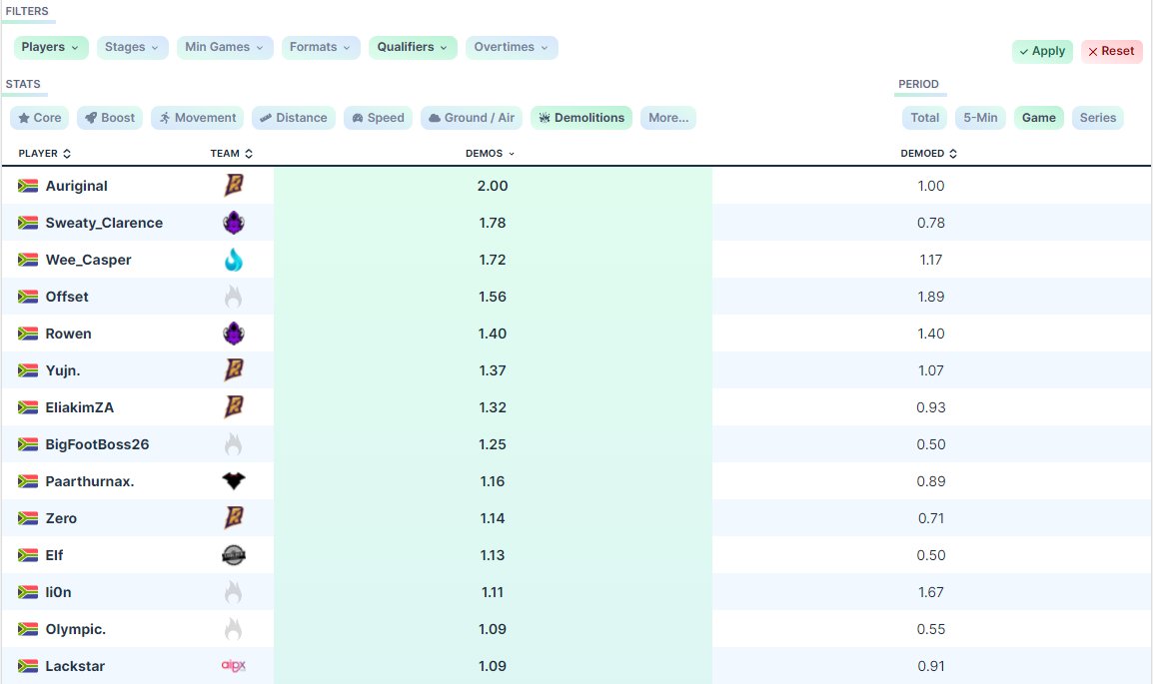Click Wee_Casper's blue flame team logo
Viewport: 1153px width, 684px height.
pyautogui.click(x=233, y=260)
